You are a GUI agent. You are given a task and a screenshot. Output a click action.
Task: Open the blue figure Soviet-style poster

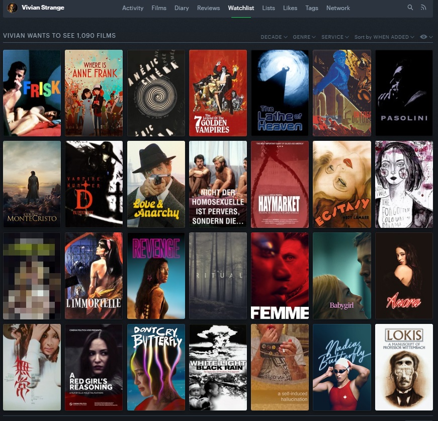[x=342, y=93]
